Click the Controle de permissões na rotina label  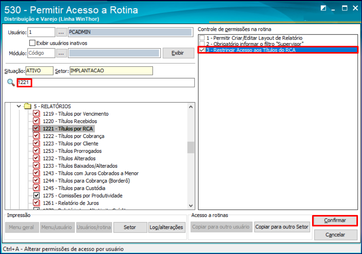point(235,29)
